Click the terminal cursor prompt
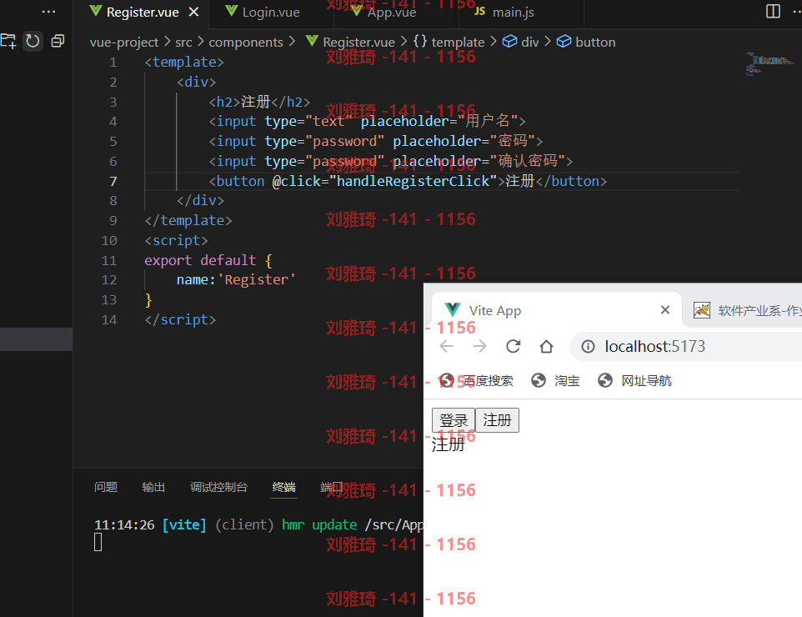Viewport: 802px width, 617px height. tap(98, 542)
